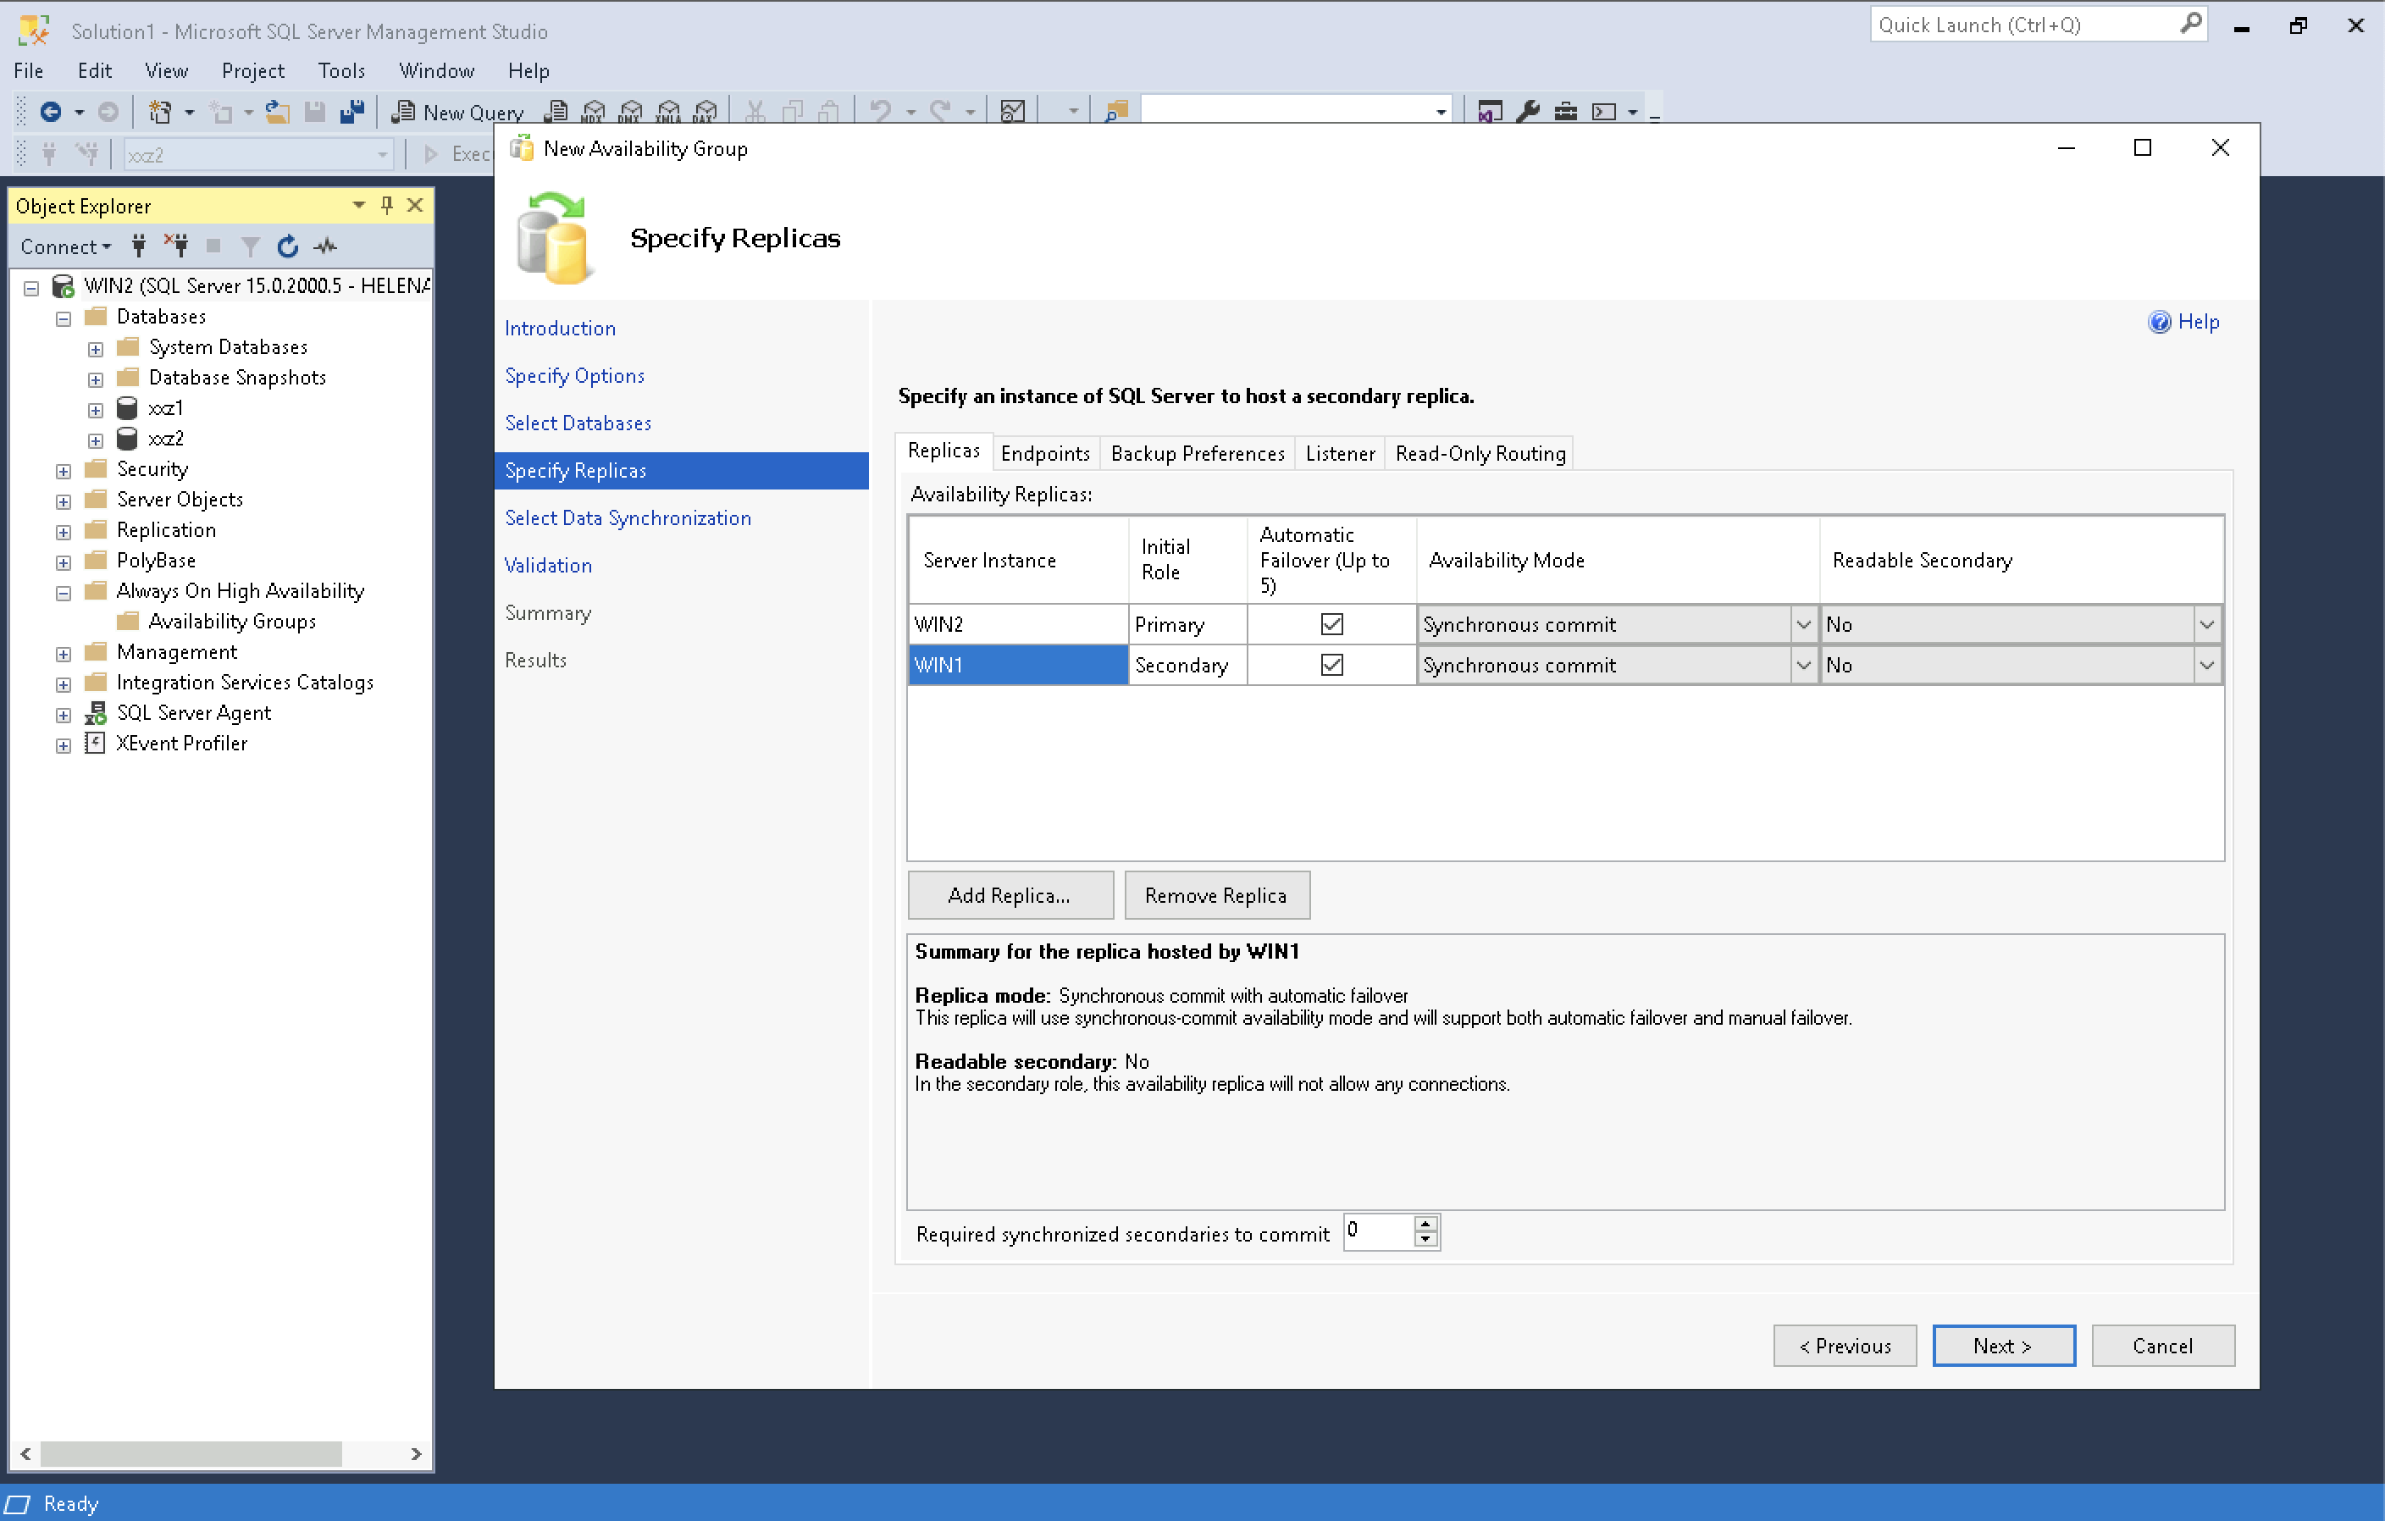
Task: Click the Open File folder toolbar icon
Action: click(277, 112)
